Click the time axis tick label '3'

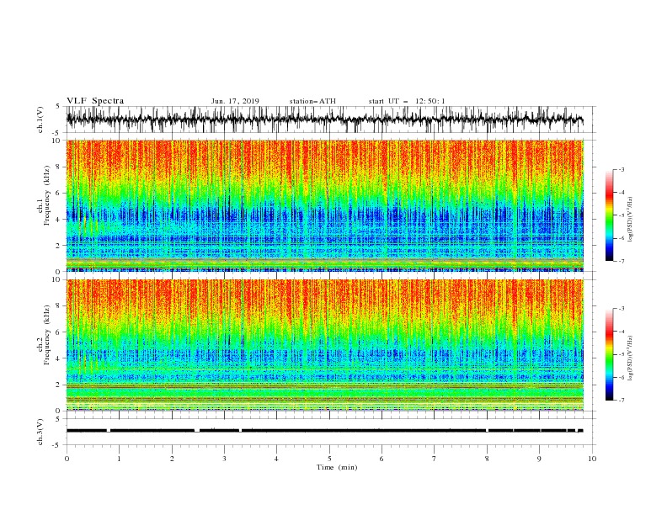224,459
